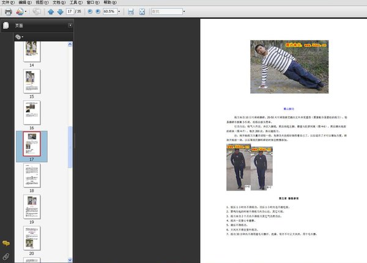Click the striped-shirt side plank photo

289,67
